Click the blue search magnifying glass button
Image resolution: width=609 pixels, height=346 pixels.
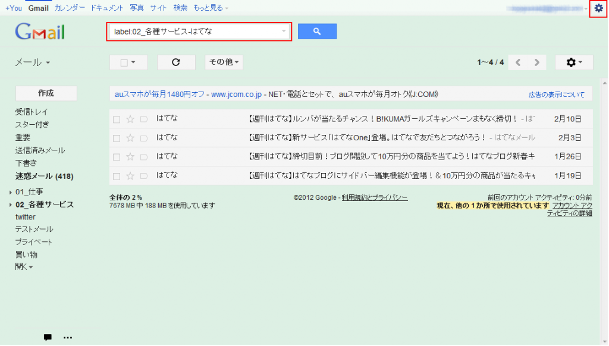[x=317, y=31]
